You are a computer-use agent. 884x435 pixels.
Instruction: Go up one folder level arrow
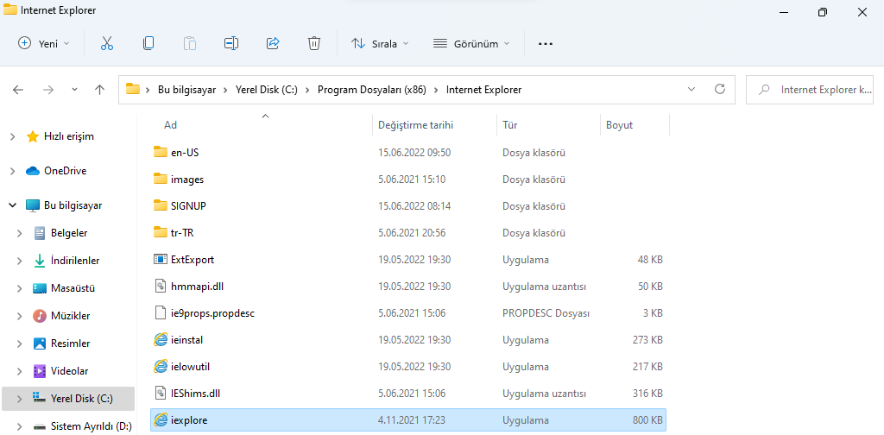(100, 90)
